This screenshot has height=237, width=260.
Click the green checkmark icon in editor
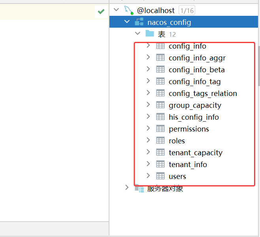coord(101,11)
